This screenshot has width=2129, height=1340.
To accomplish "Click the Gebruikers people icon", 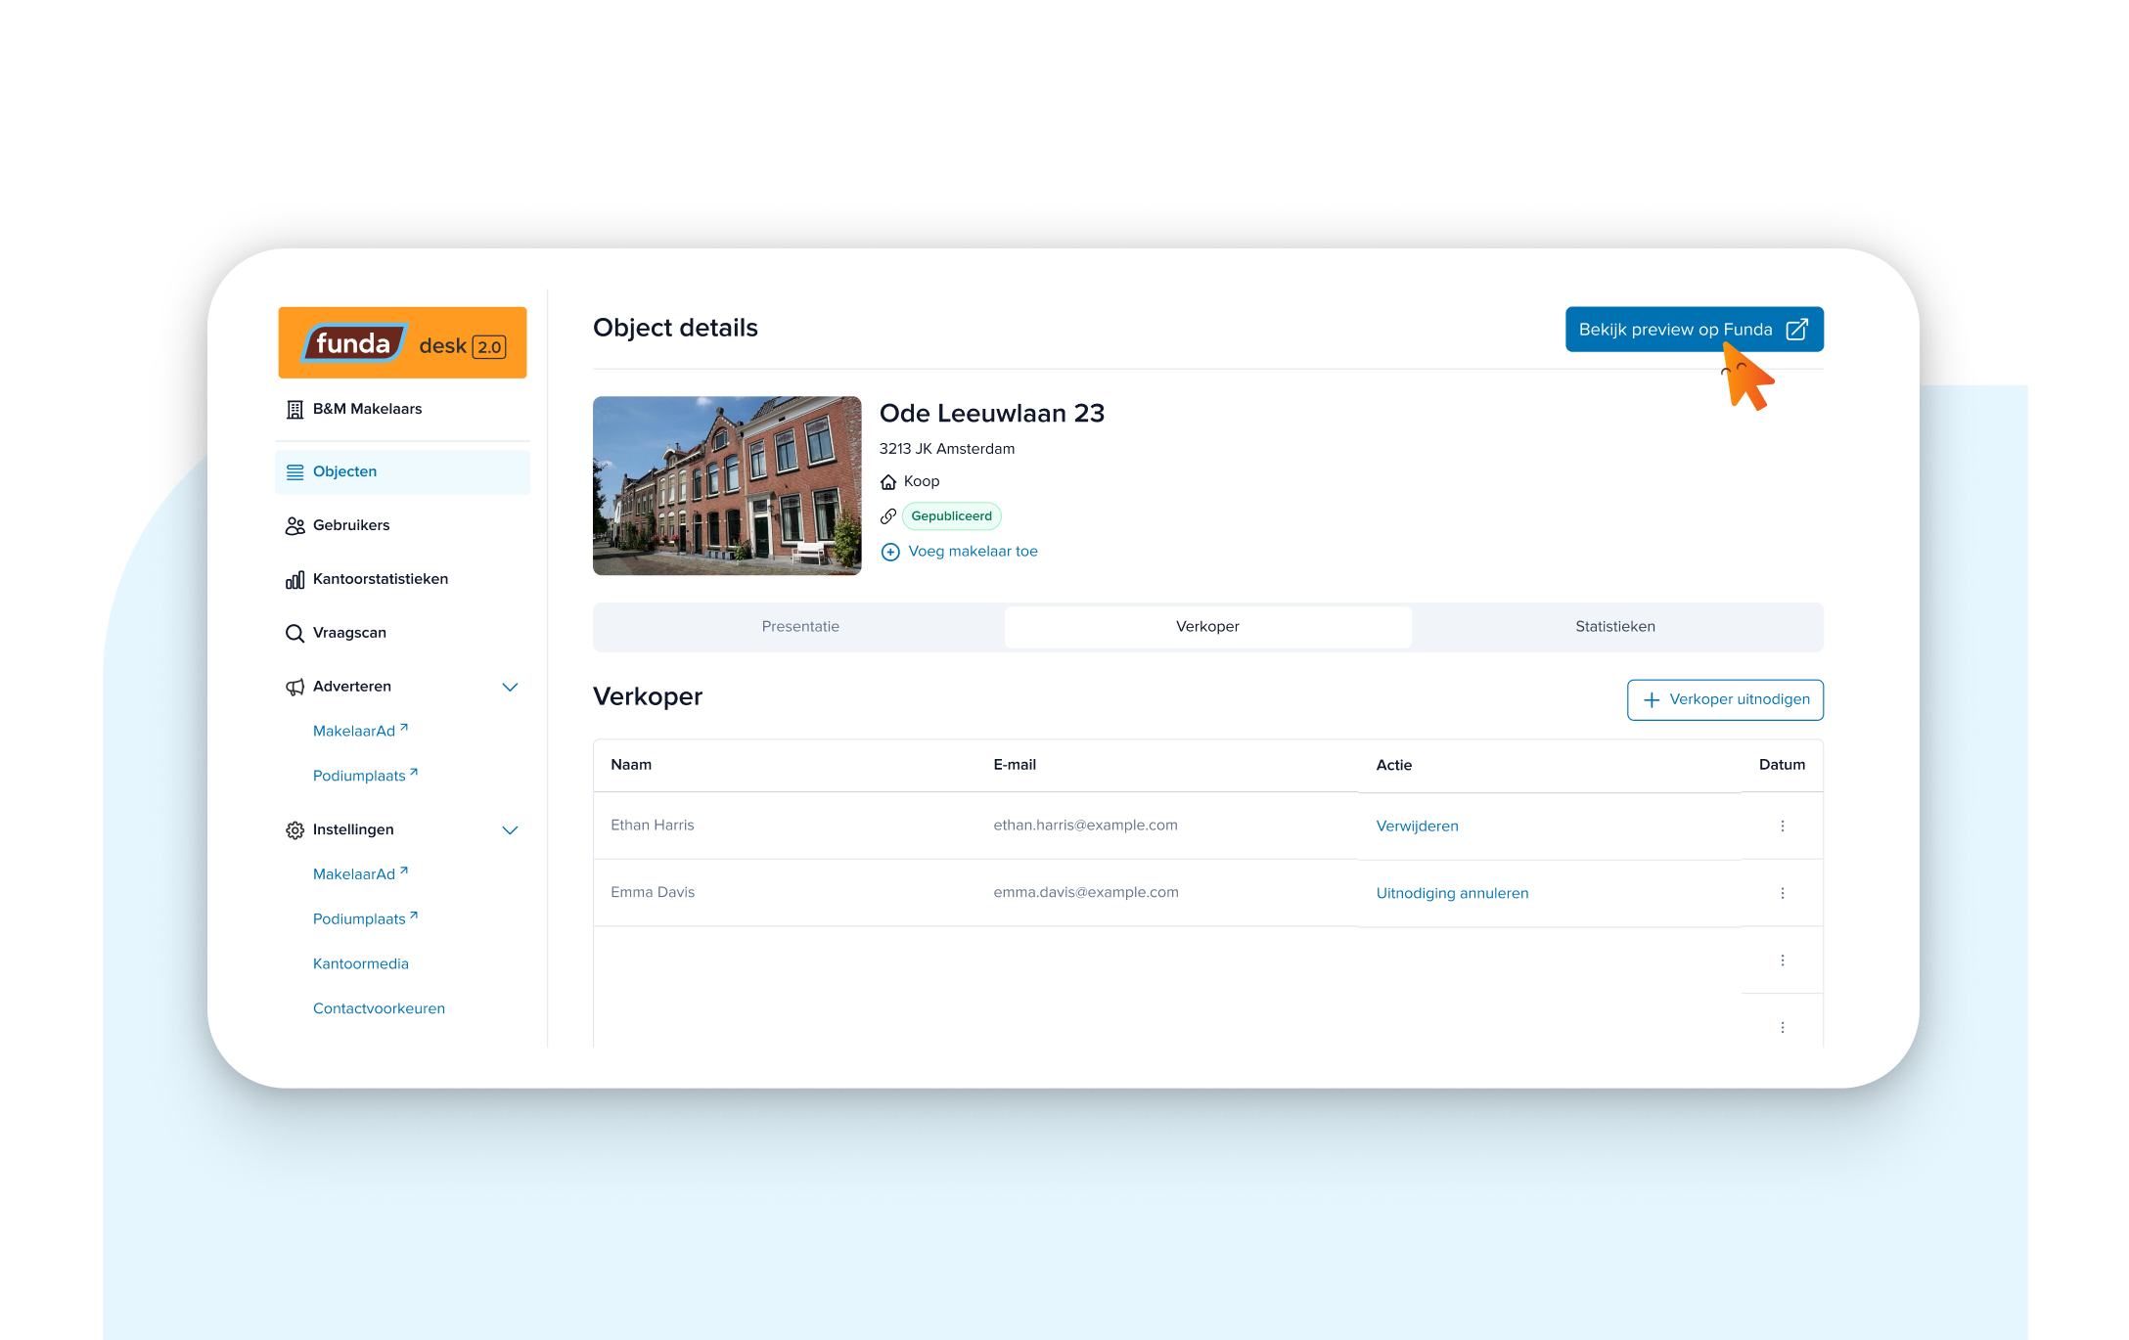I will (294, 526).
